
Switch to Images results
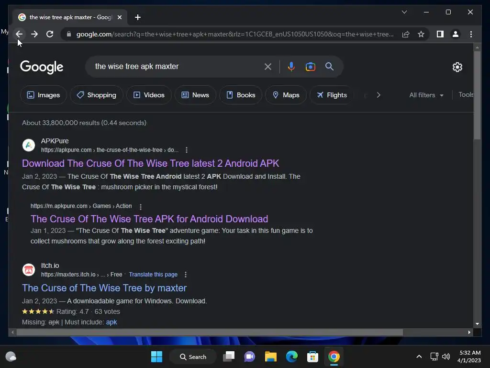click(44, 95)
